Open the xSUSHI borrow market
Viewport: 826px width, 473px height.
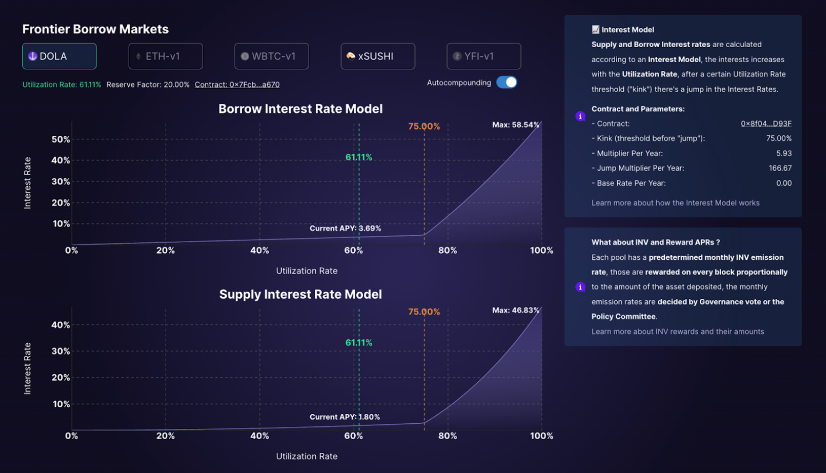pos(378,56)
